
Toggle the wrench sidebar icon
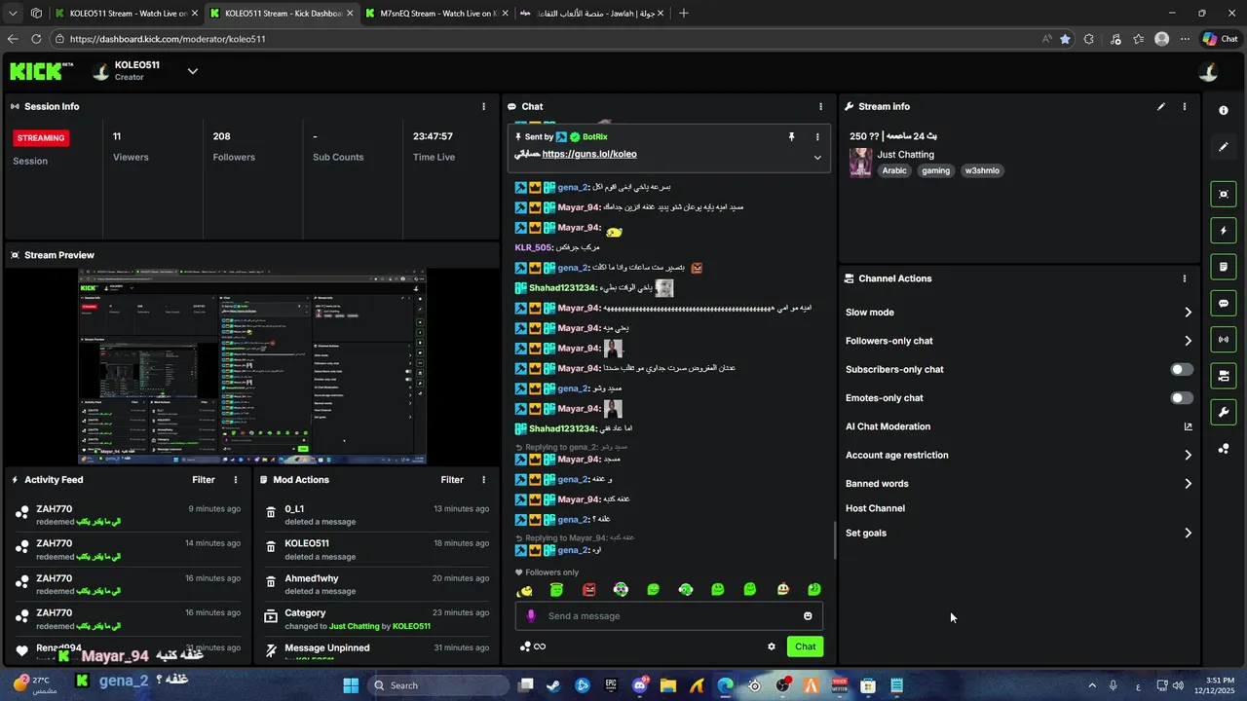click(x=1224, y=412)
